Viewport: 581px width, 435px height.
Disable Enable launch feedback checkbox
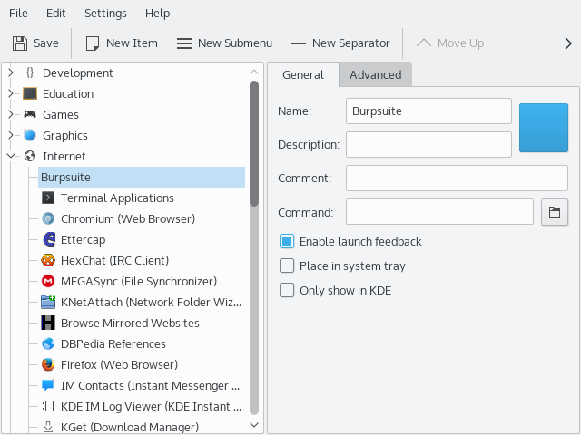pyautogui.click(x=287, y=241)
